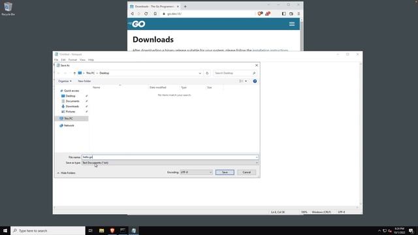Open the Go site hamburger menu

[x=292, y=24]
